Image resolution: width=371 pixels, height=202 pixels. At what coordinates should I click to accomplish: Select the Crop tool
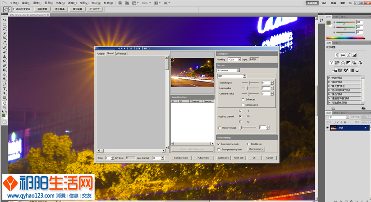coord(4,38)
